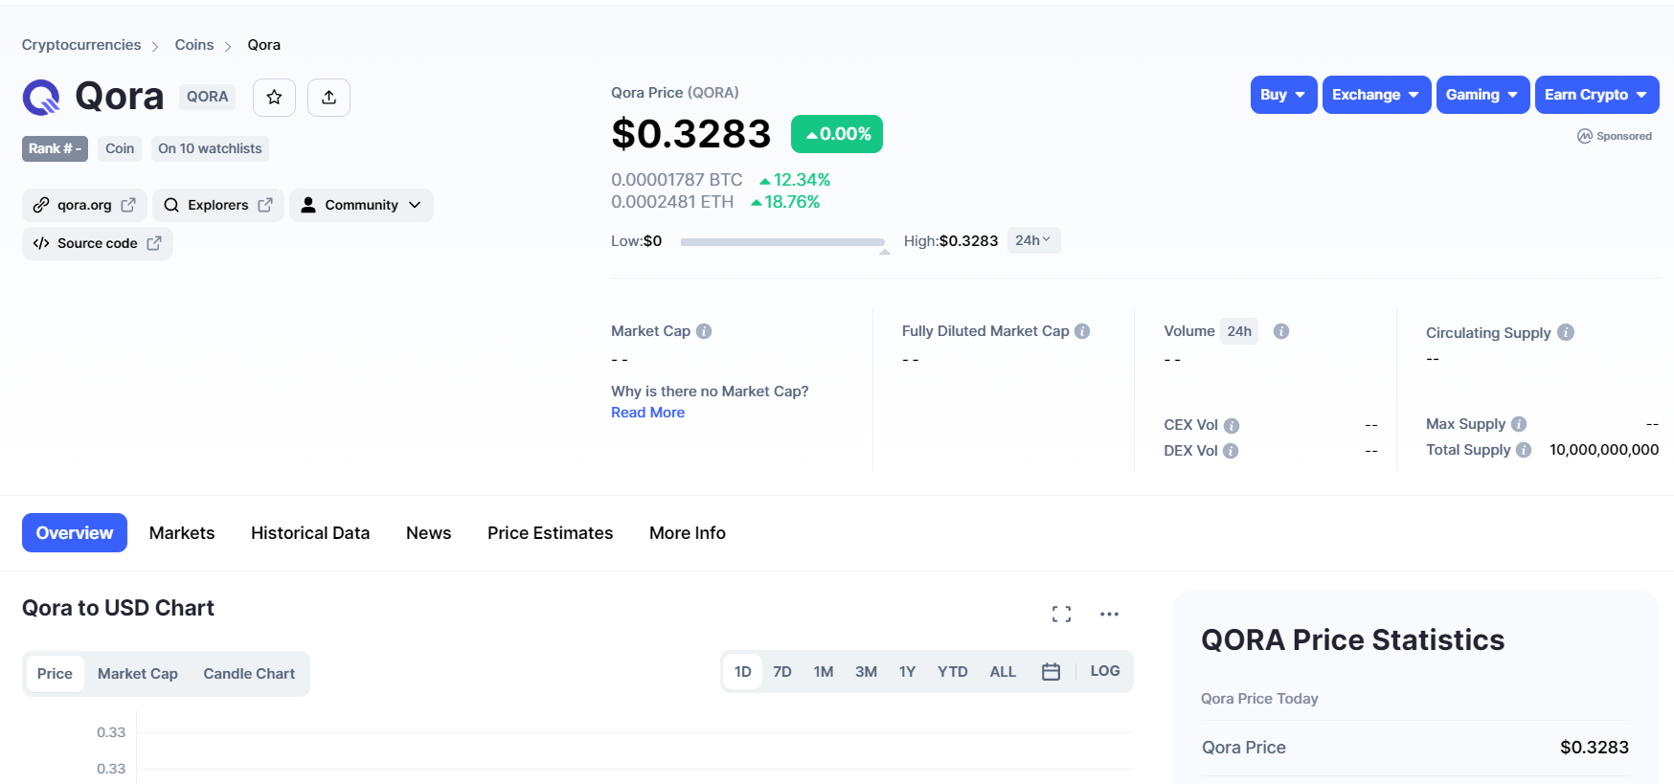Viewport: 1674px width, 784px height.
Task: Visit the qora.org website link
Action: [84, 205]
